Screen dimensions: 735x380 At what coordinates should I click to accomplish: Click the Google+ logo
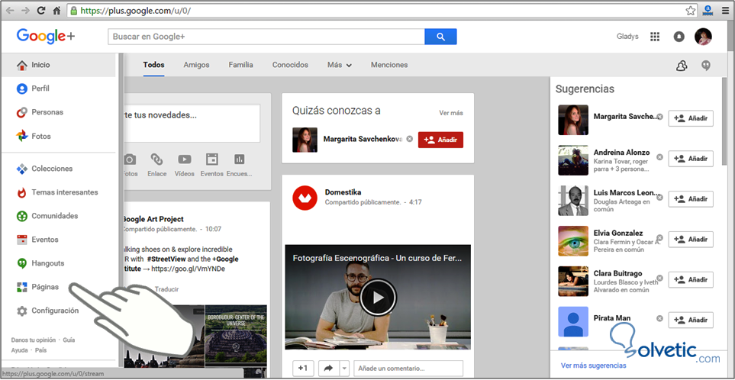click(46, 37)
